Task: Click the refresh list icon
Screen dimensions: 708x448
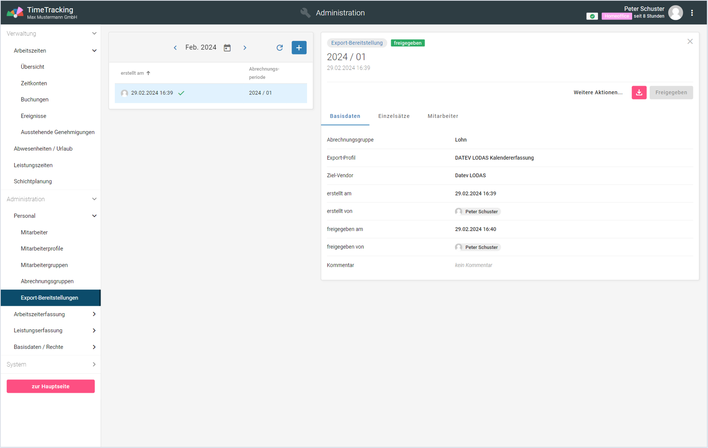Action: pos(280,48)
